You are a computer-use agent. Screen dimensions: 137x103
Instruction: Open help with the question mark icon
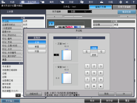(x=134, y=2)
